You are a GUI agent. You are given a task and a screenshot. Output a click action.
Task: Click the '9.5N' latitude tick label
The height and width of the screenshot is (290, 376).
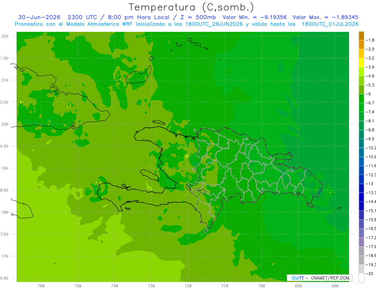[5, 146]
